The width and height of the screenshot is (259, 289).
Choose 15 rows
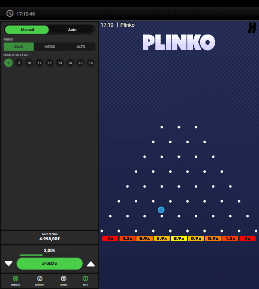[x=80, y=63]
